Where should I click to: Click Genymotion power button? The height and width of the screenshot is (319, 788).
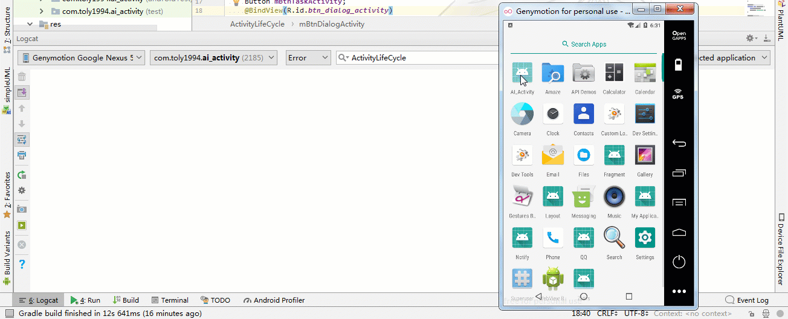point(679,262)
